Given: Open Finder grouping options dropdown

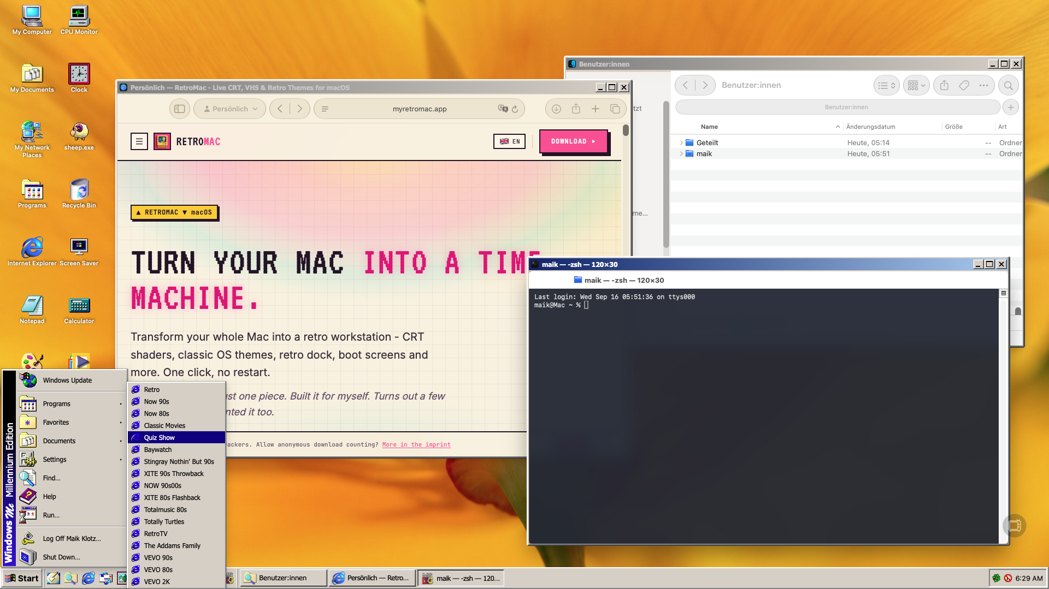Looking at the screenshot, I should point(916,85).
